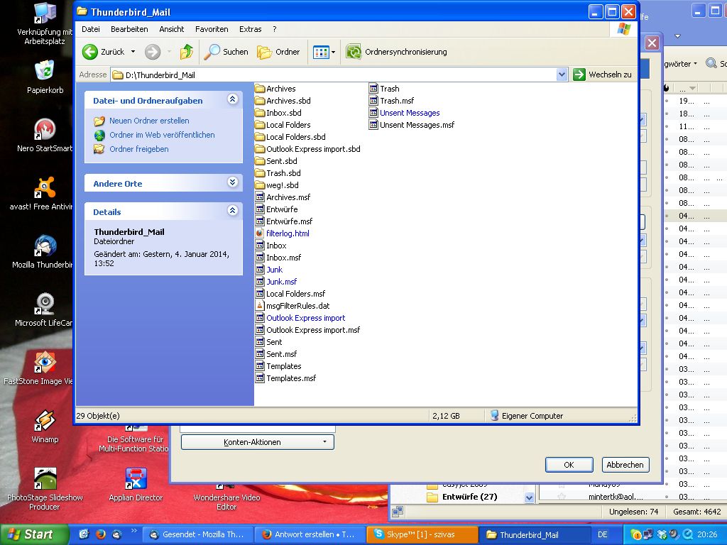Click the green up-folder icon
Viewport: 727px width, 545px height.
pos(187,52)
